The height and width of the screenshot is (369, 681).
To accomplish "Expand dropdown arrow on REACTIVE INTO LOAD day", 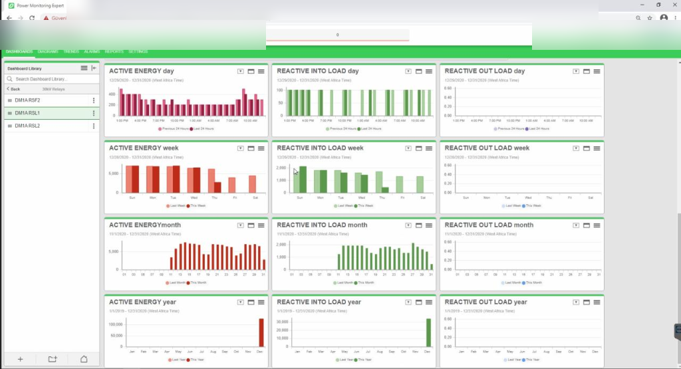I will click(x=408, y=71).
